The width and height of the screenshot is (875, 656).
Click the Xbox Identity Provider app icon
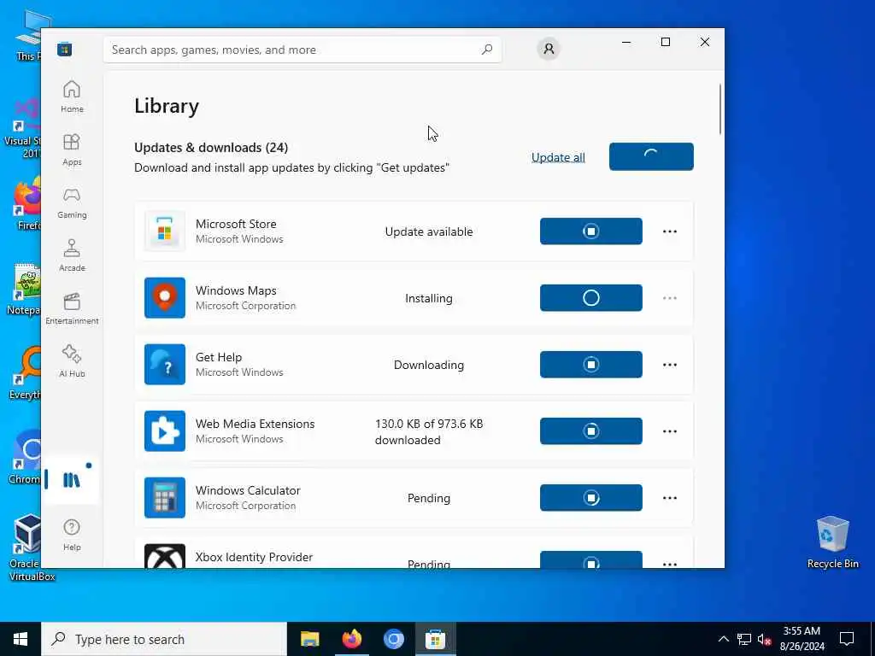coord(165,556)
